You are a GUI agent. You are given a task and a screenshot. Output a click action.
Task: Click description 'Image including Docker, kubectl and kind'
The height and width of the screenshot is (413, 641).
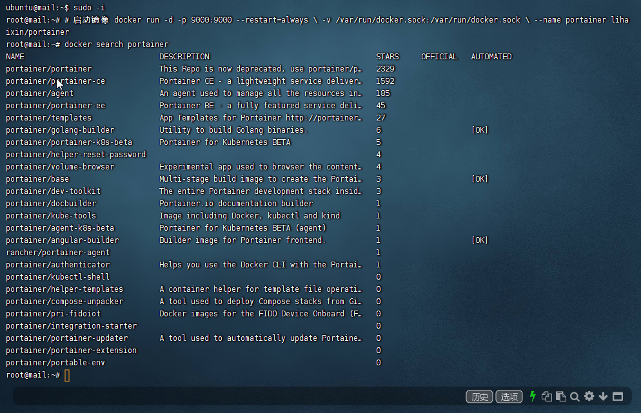[250, 216]
